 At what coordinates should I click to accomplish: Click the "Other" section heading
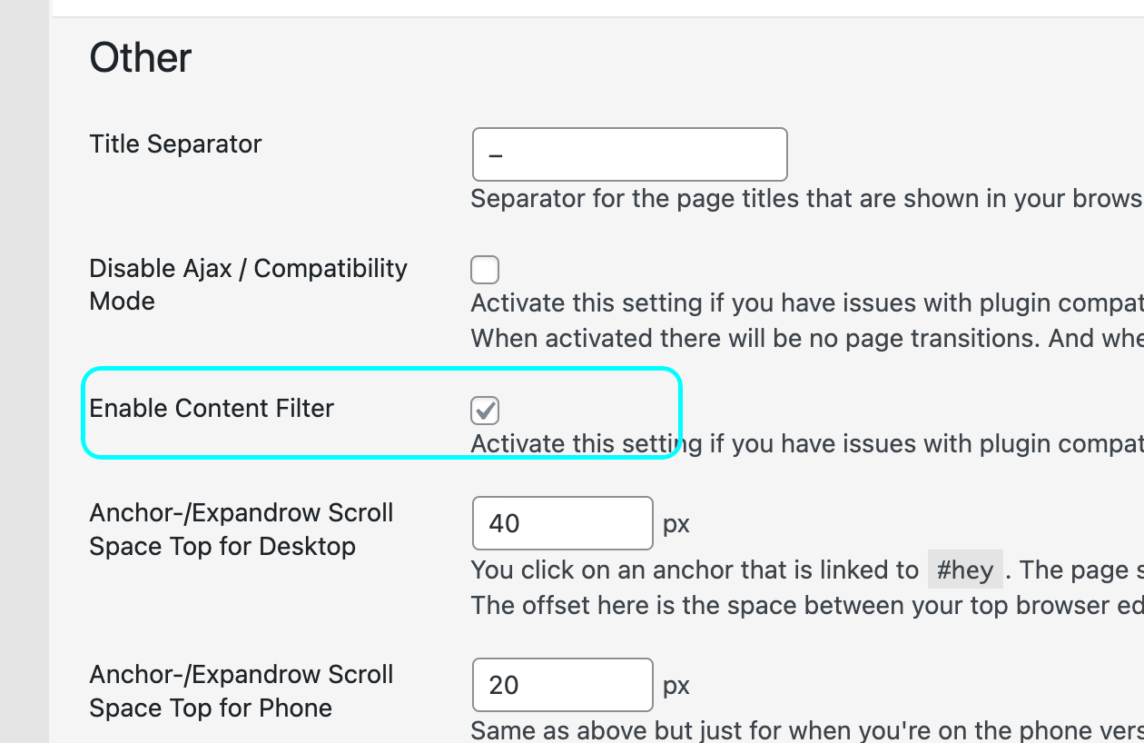tap(141, 58)
